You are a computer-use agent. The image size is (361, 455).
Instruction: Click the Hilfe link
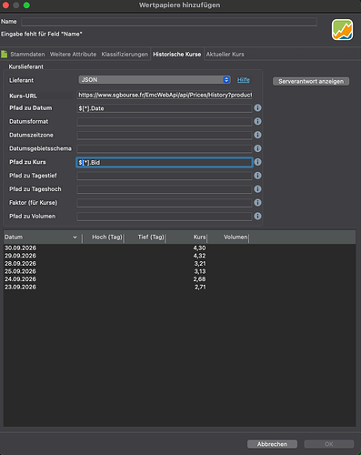click(x=244, y=80)
